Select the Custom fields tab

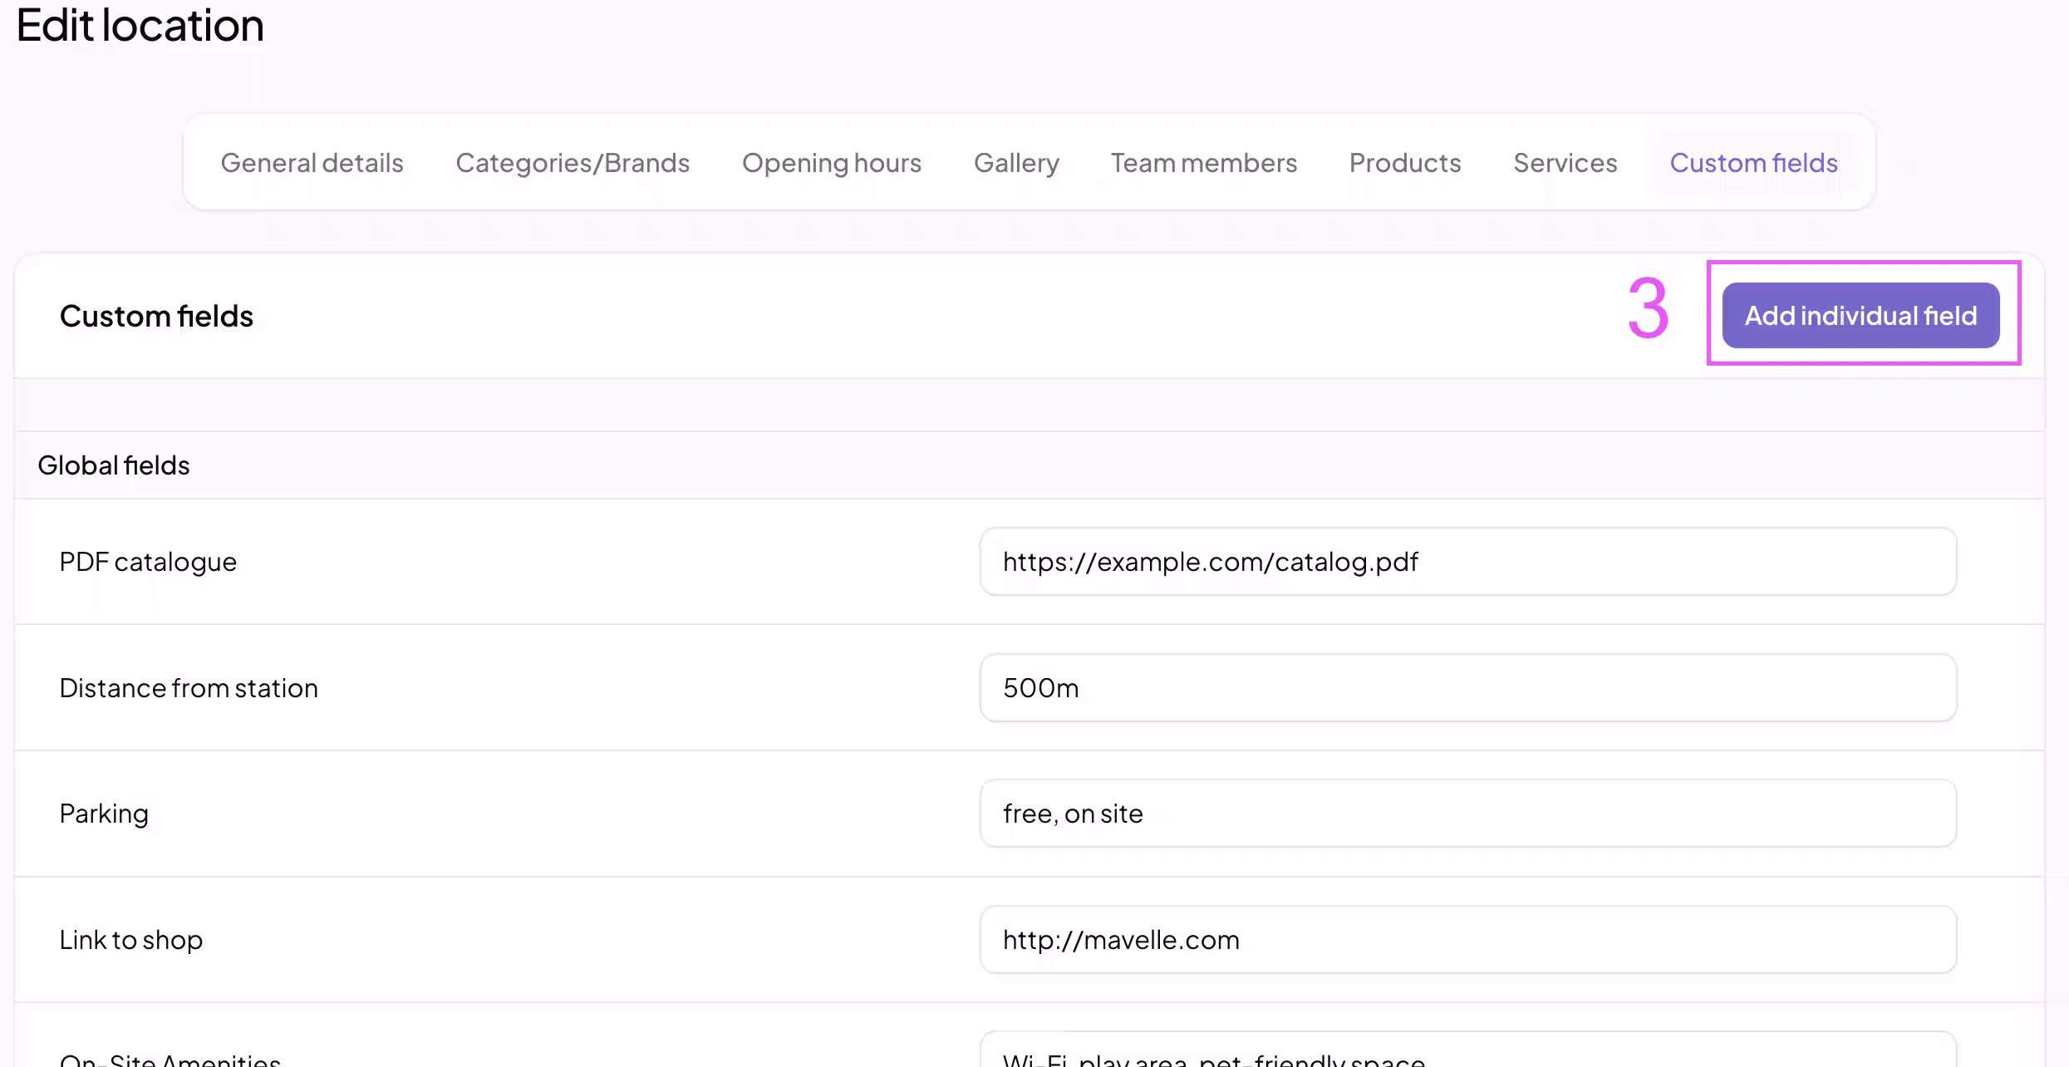pyautogui.click(x=1753, y=163)
